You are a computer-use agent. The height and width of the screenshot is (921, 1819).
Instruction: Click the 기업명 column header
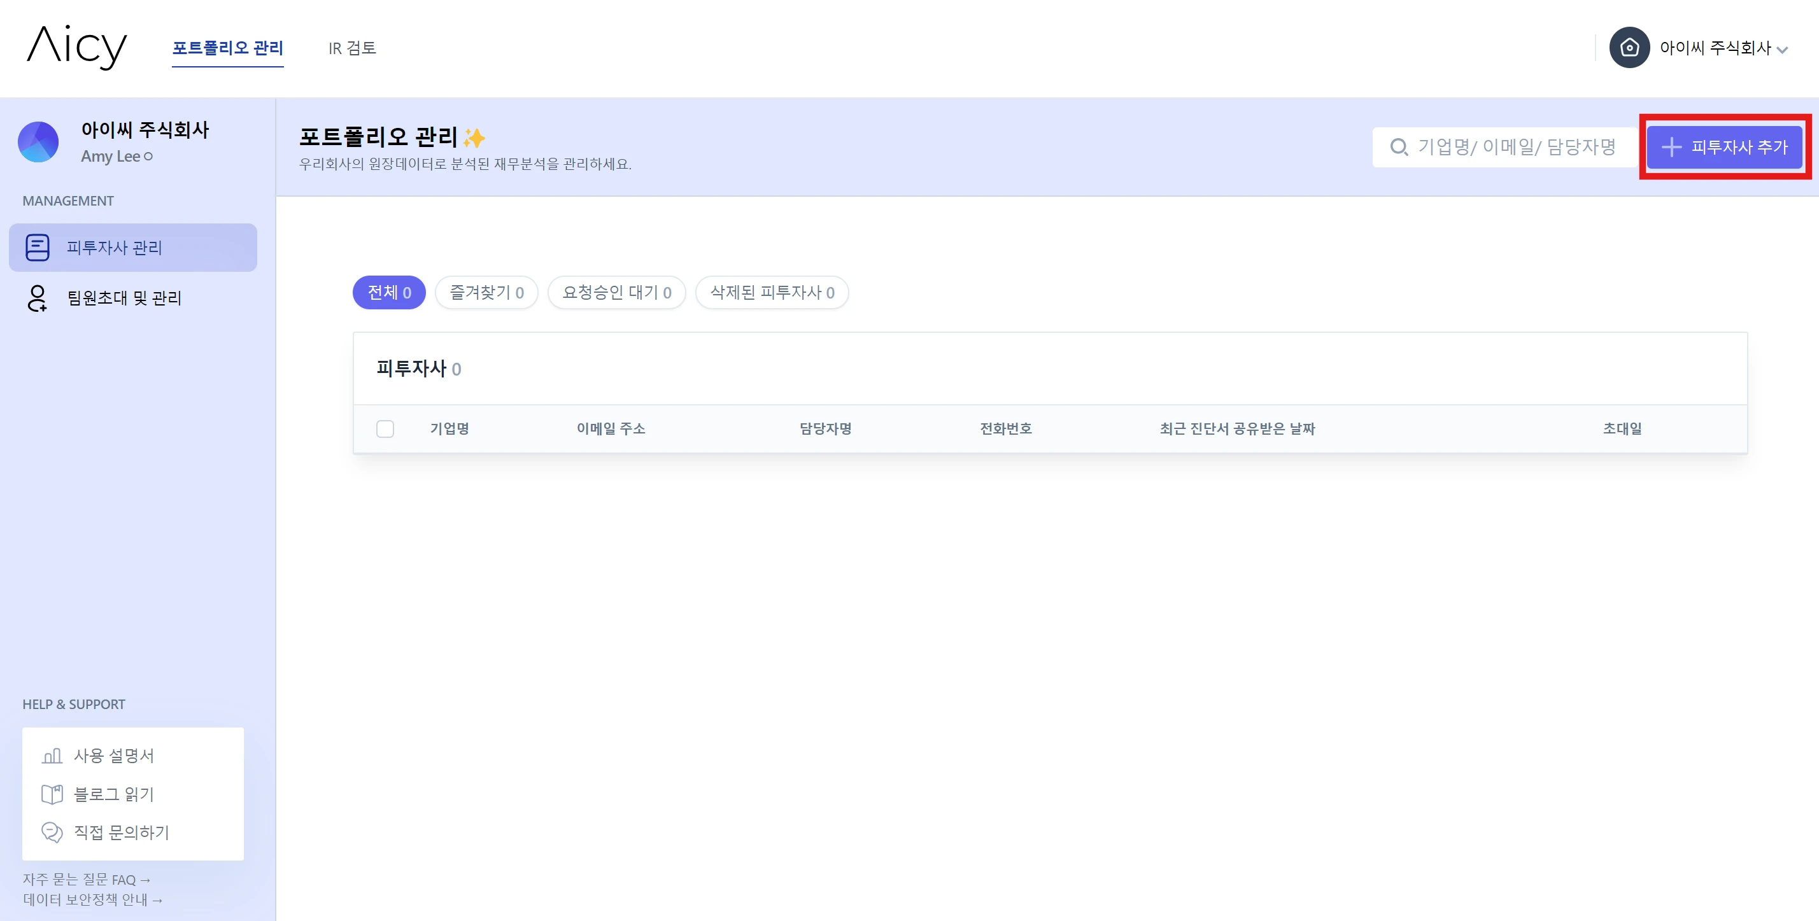(x=449, y=428)
